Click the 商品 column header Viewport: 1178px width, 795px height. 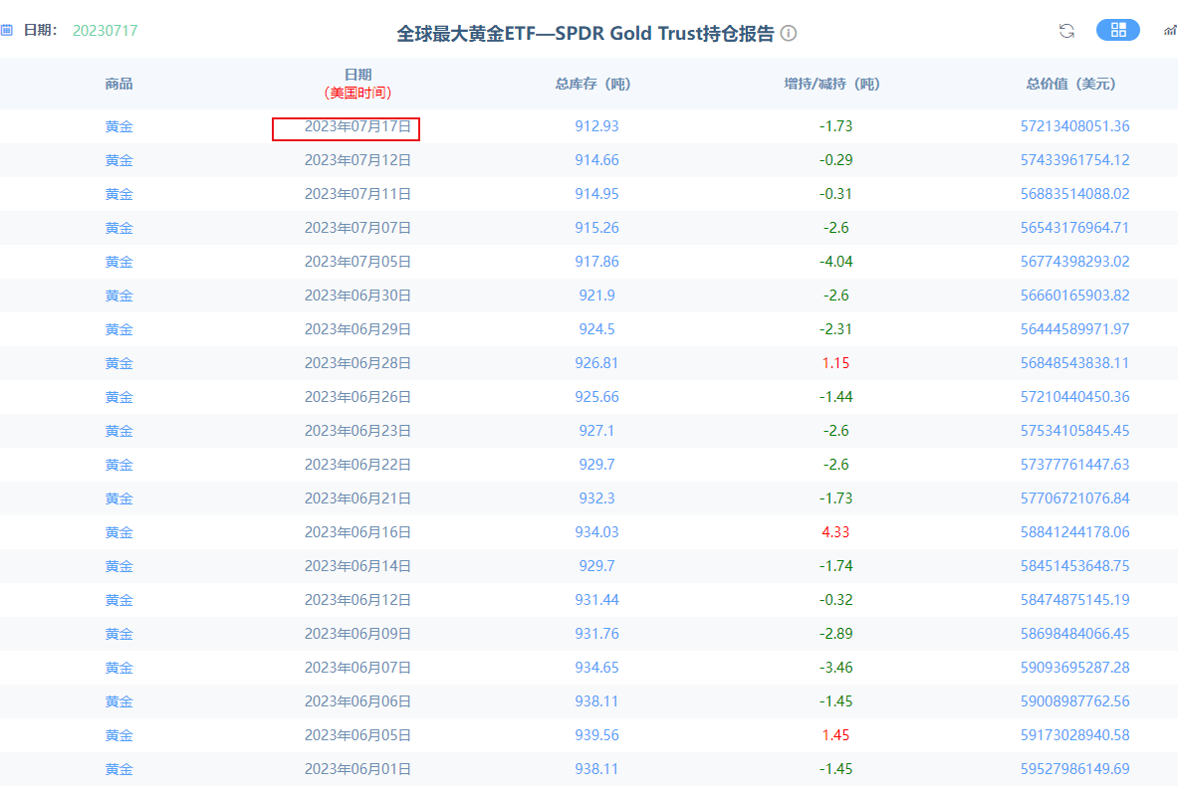click(118, 85)
